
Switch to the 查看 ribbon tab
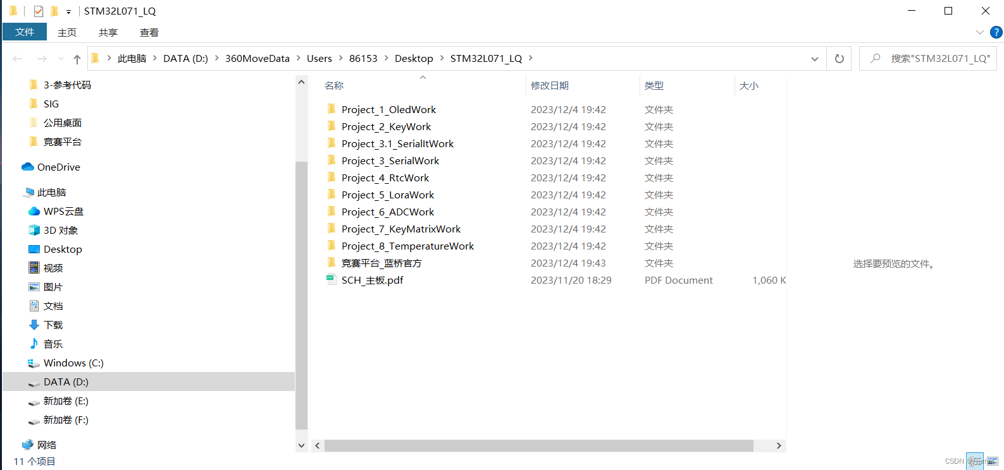pyautogui.click(x=149, y=32)
